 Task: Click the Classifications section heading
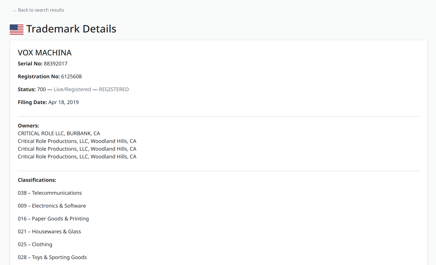pos(37,180)
